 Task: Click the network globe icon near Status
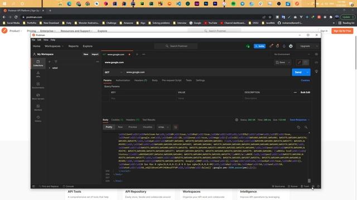pyautogui.click(x=237, y=120)
